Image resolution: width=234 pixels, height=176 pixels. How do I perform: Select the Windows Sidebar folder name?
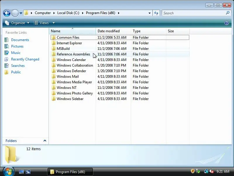pos(70,99)
